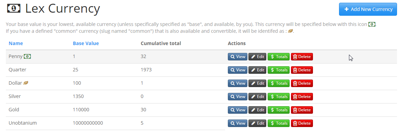408x140 pixels.
Task: Click the base currency icon beside Penny
Action: point(27,56)
